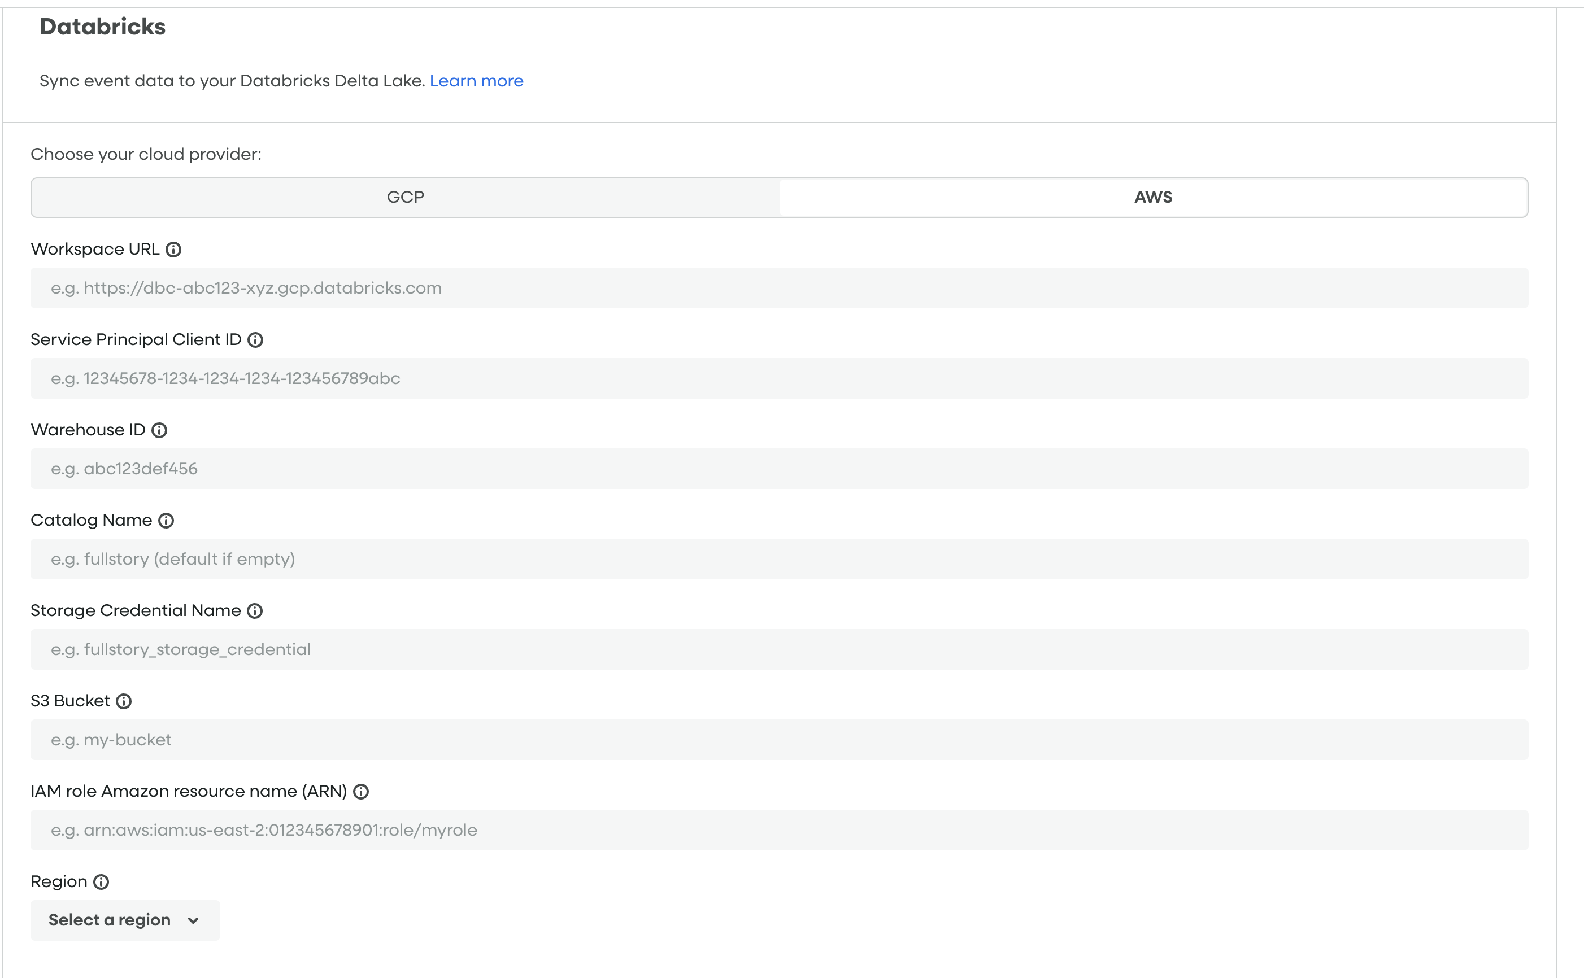This screenshot has width=1584, height=978.
Task: Select AWS as the cloud provider
Action: [1152, 197]
